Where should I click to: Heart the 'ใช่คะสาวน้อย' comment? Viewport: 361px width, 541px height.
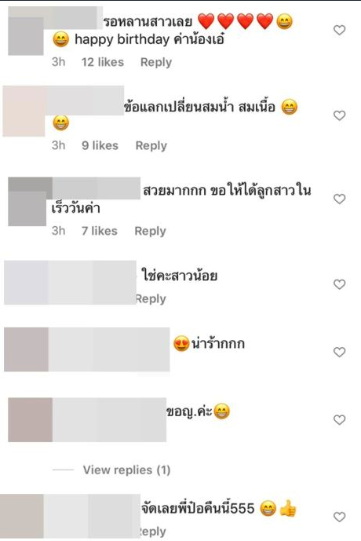point(339,284)
